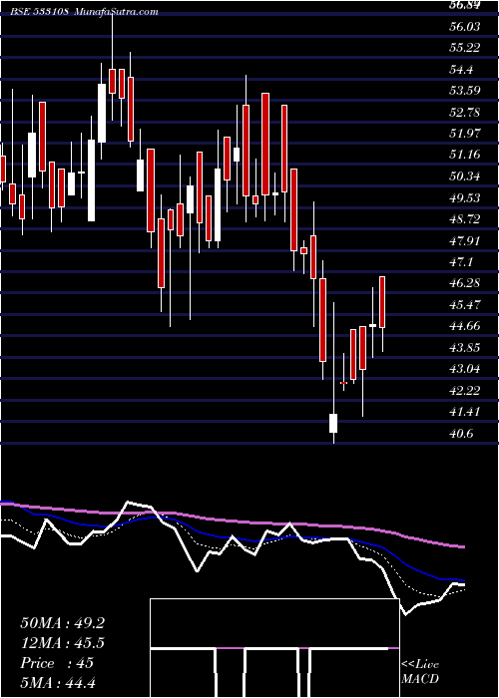
Task: Select the 51.97 price axis label
Action: tap(464, 134)
